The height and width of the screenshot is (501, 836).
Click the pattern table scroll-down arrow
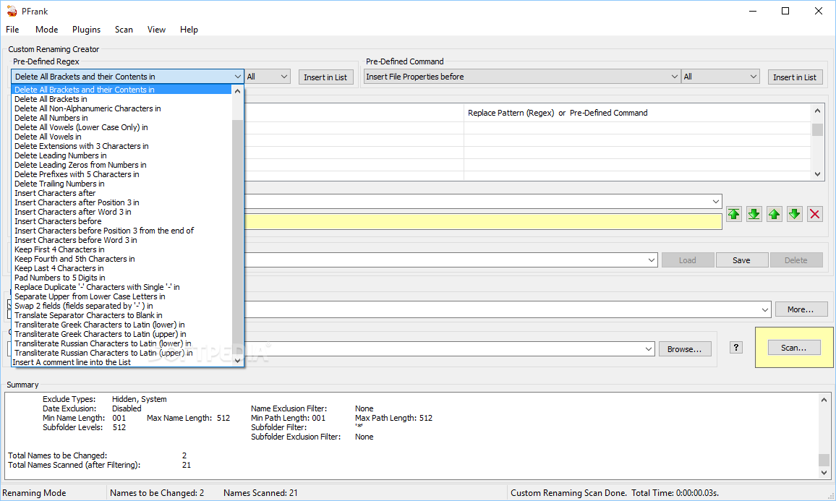pyautogui.click(x=817, y=174)
